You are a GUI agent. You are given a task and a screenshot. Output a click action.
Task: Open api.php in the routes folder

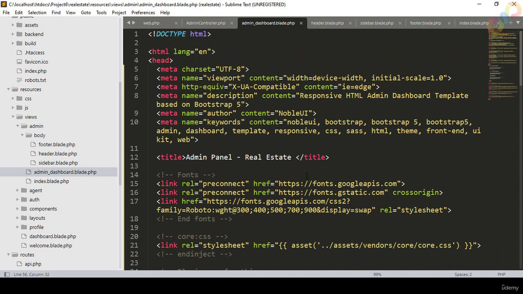pyautogui.click(x=33, y=264)
